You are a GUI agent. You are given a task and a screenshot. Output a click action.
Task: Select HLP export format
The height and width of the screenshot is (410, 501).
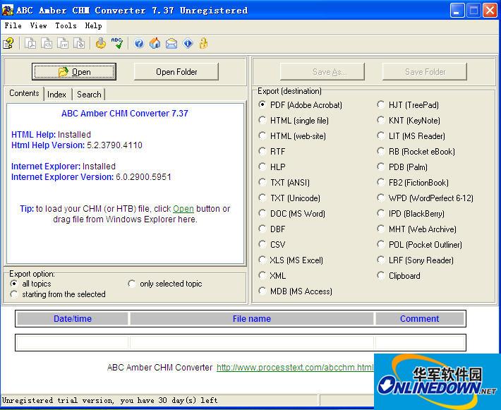[x=272, y=167]
